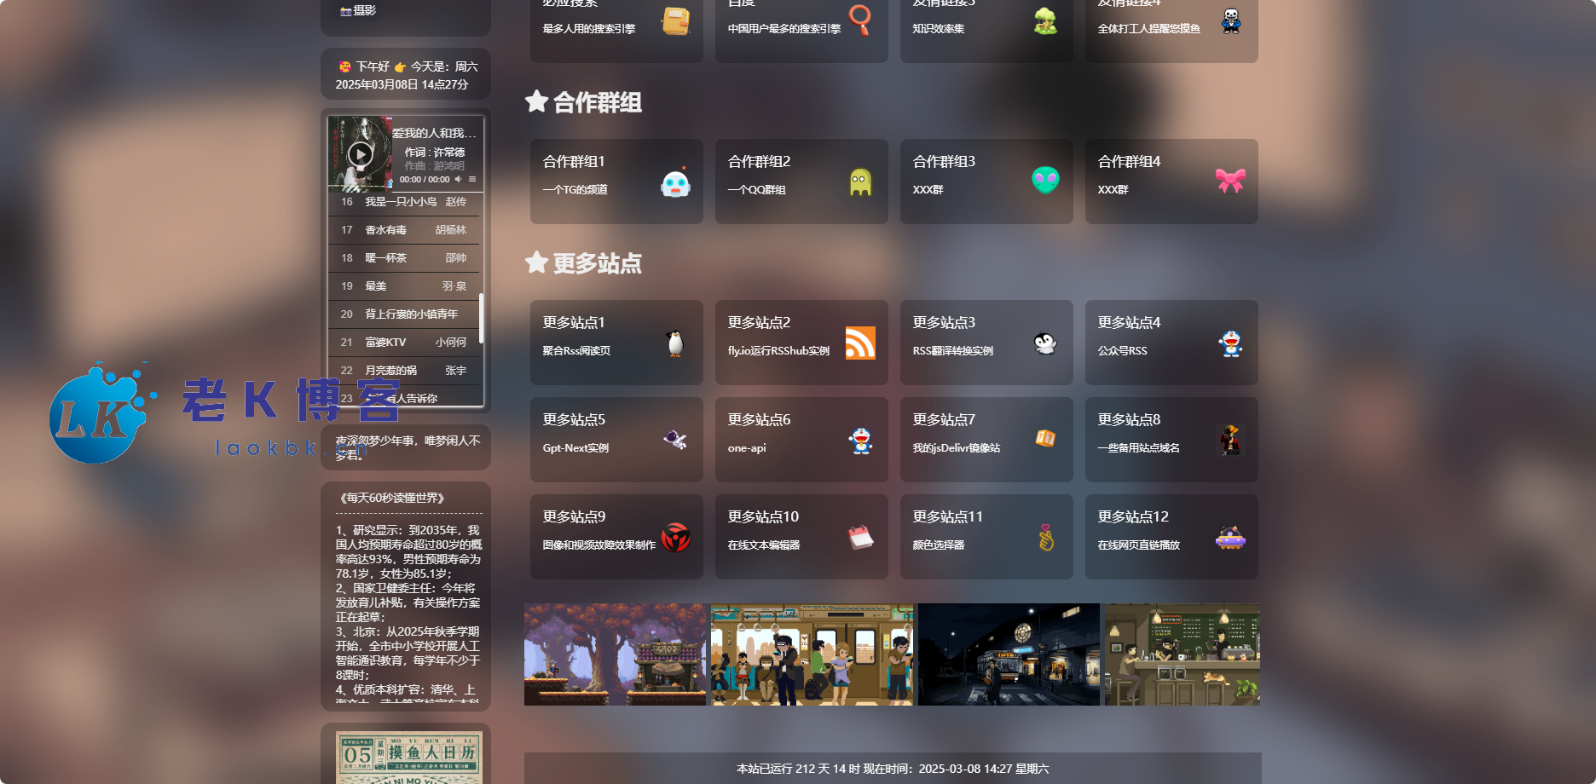Click the ghost robot icon on 合作群组1

coord(675,182)
